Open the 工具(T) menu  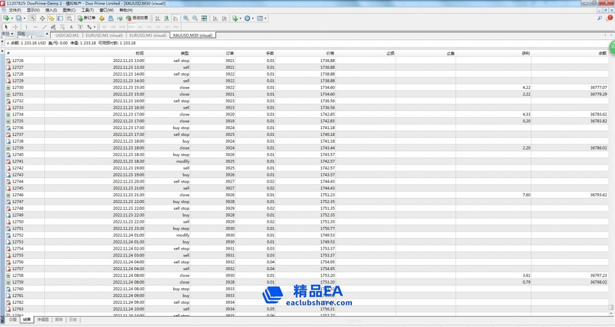87,10
